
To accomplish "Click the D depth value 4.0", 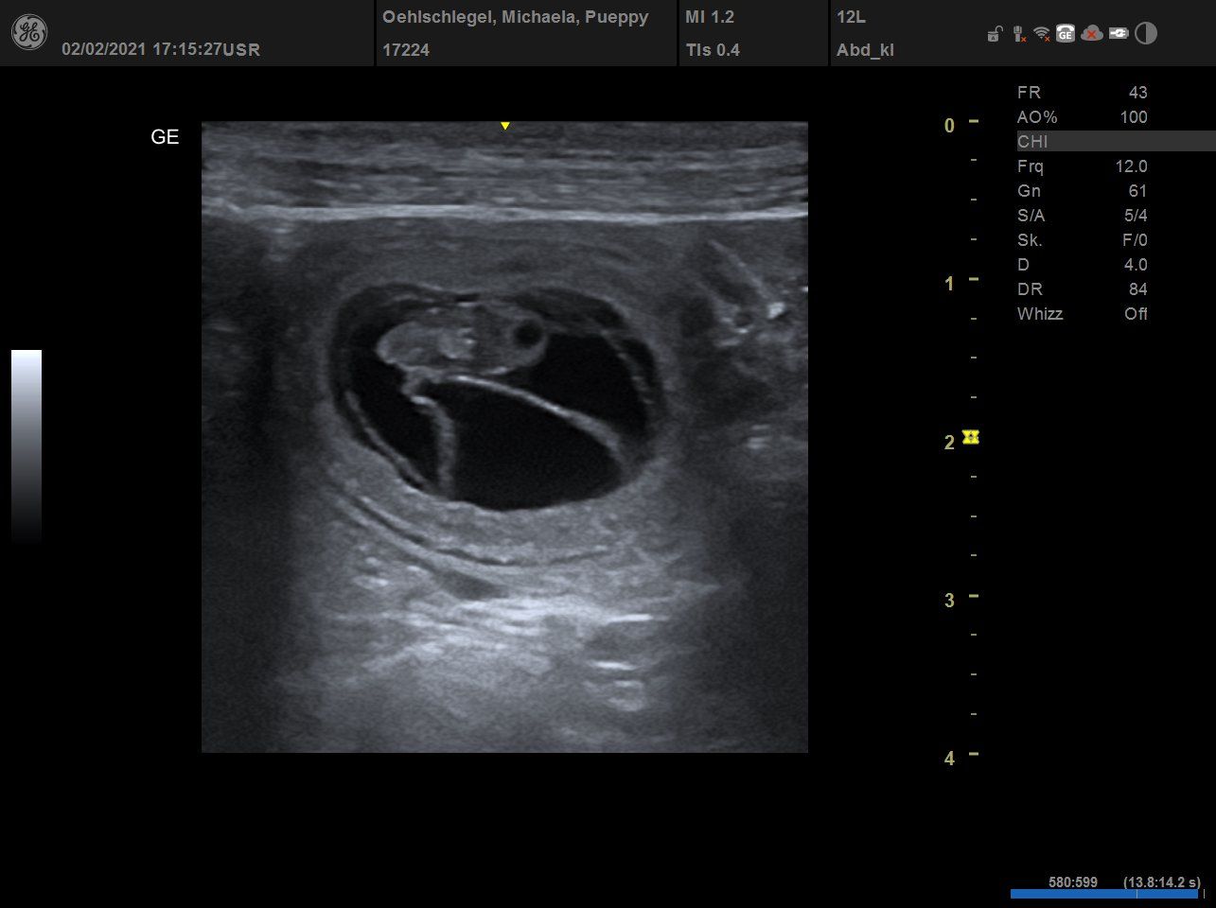I will click(x=1136, y=265).
